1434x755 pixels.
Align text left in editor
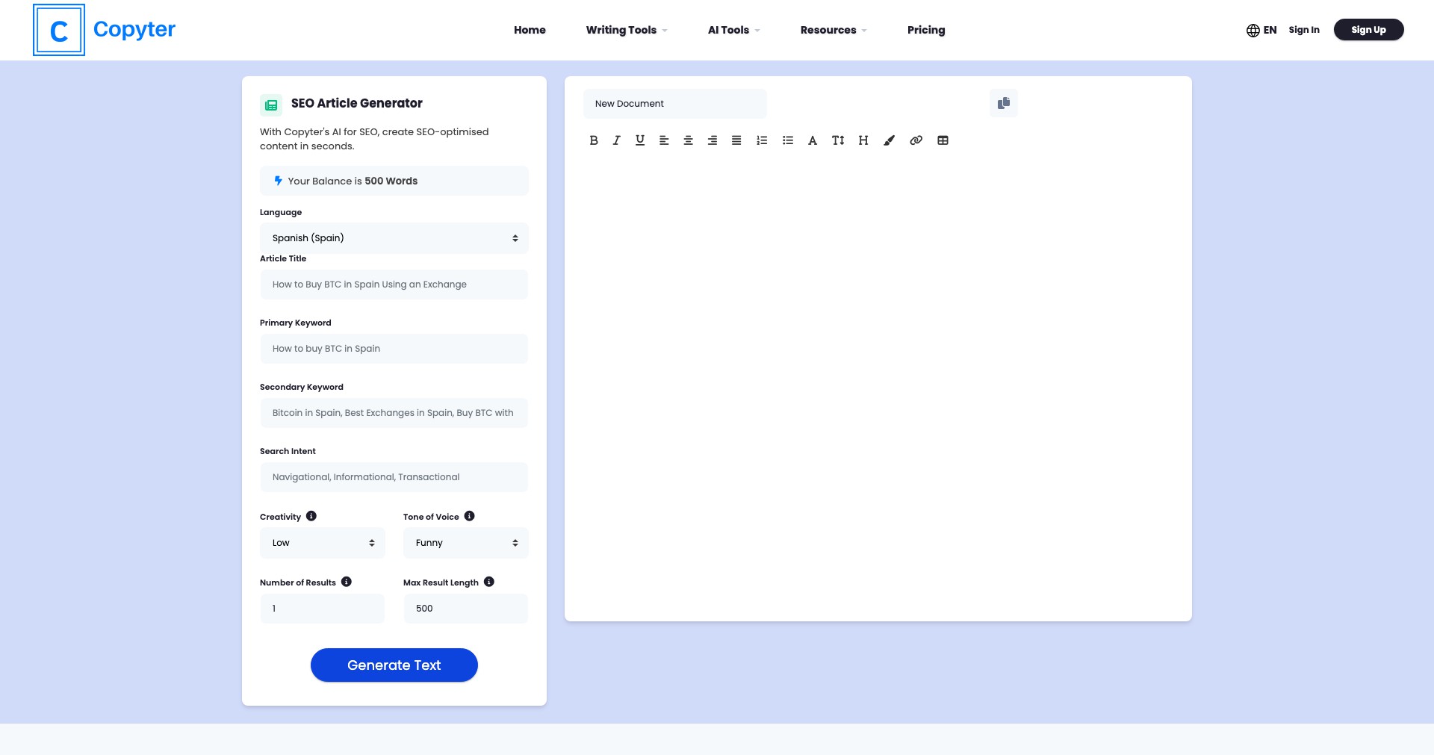coord(664,140)
